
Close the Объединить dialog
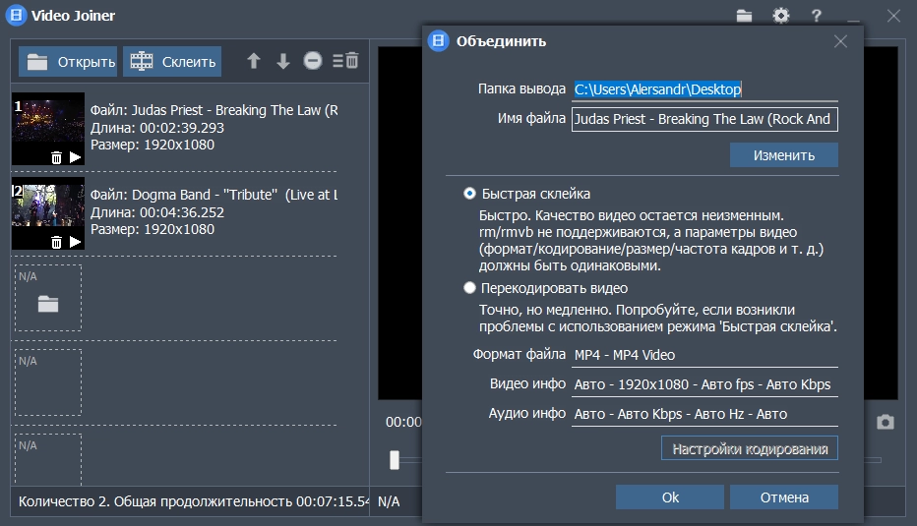(840, 41)
